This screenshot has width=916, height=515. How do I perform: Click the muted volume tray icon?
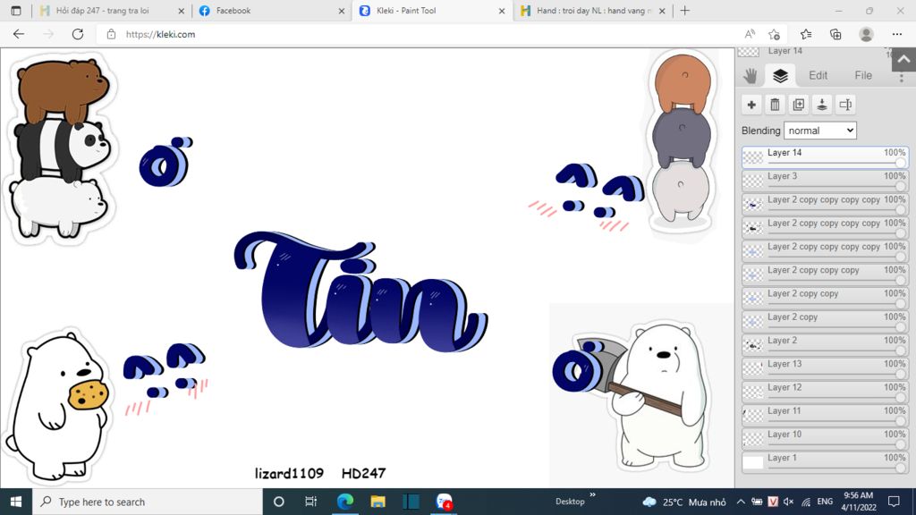point(788,502)
